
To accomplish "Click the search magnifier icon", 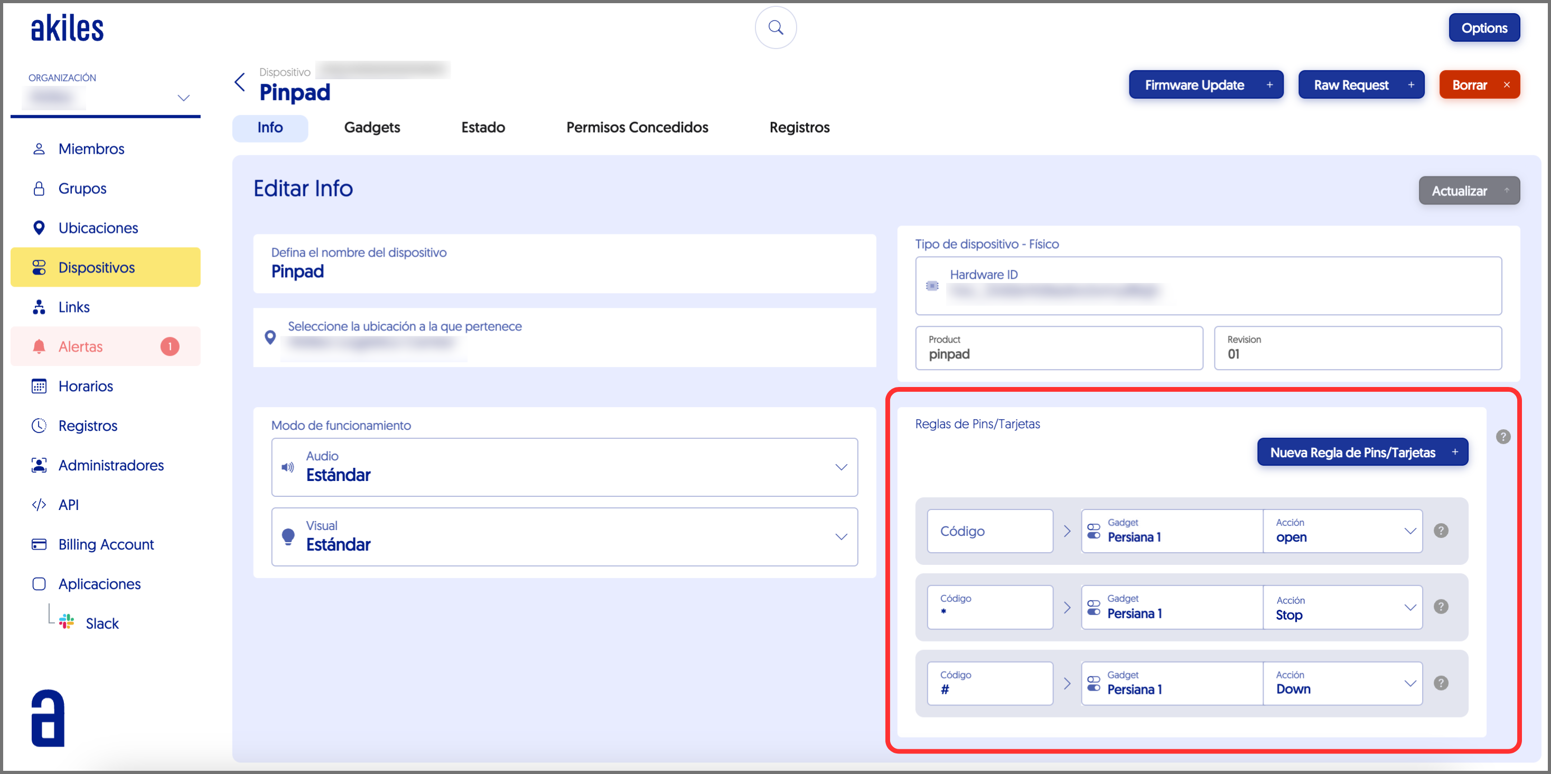I will (x=775, y=27).
